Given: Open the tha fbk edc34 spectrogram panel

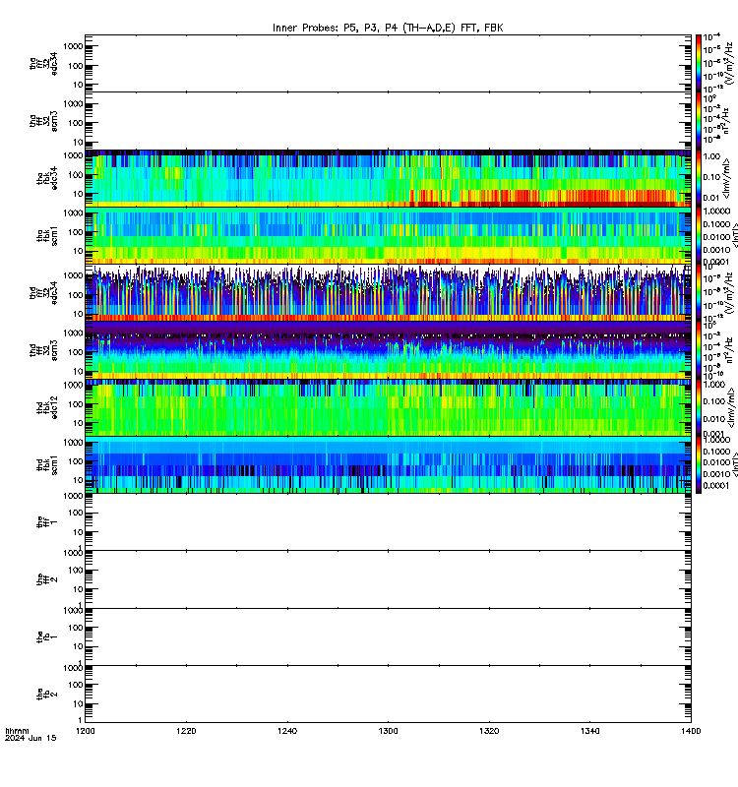Looking at the screenshot, I should [388, 178].
